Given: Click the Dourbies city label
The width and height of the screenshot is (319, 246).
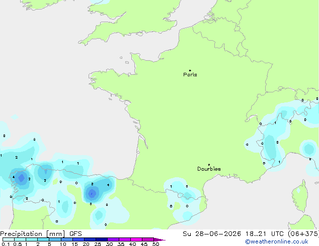Looking at the screenshot, I should 209,169.
